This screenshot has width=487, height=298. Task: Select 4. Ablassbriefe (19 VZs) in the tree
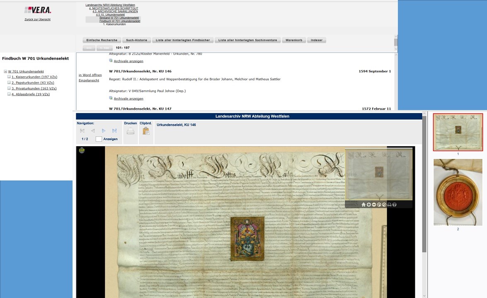click(30, 94)
